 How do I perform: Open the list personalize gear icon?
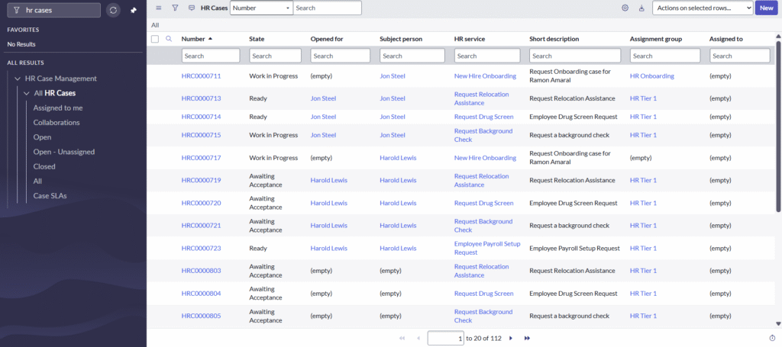point(625,8)
